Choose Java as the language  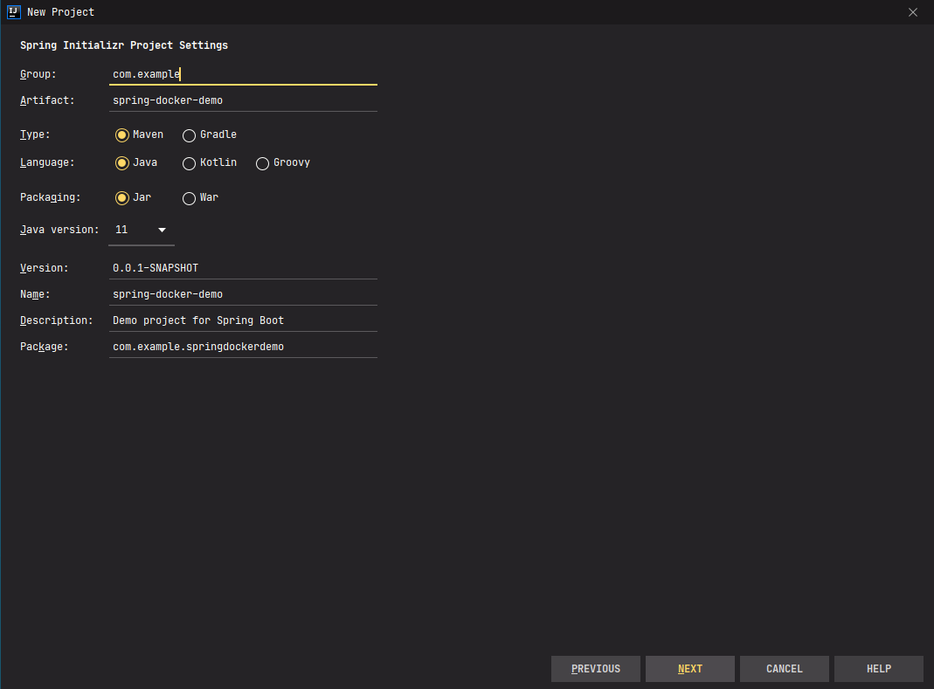coord(136,162)
